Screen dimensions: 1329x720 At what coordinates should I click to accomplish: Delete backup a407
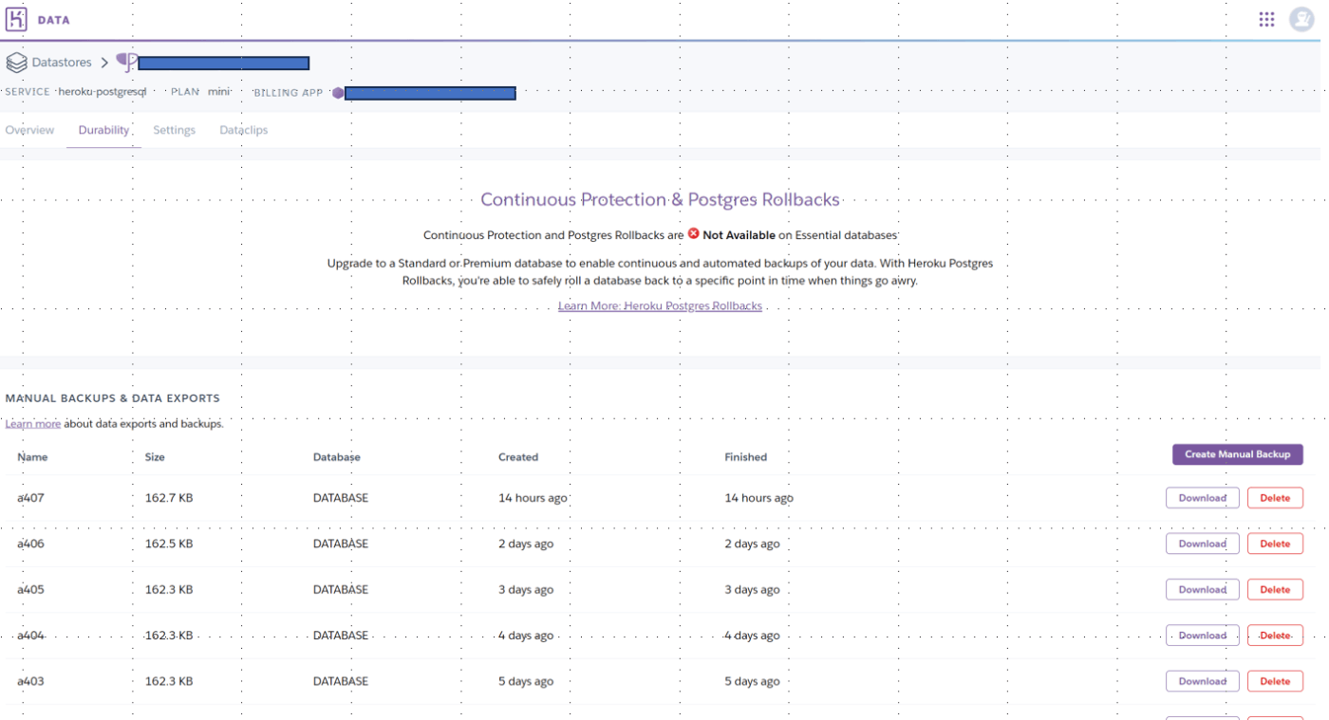coord(1274,498)
